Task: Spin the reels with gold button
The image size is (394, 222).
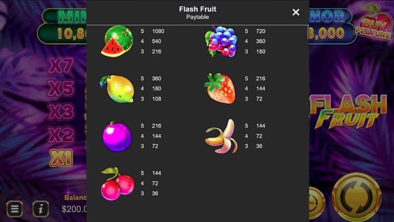Action: [357, 198]
